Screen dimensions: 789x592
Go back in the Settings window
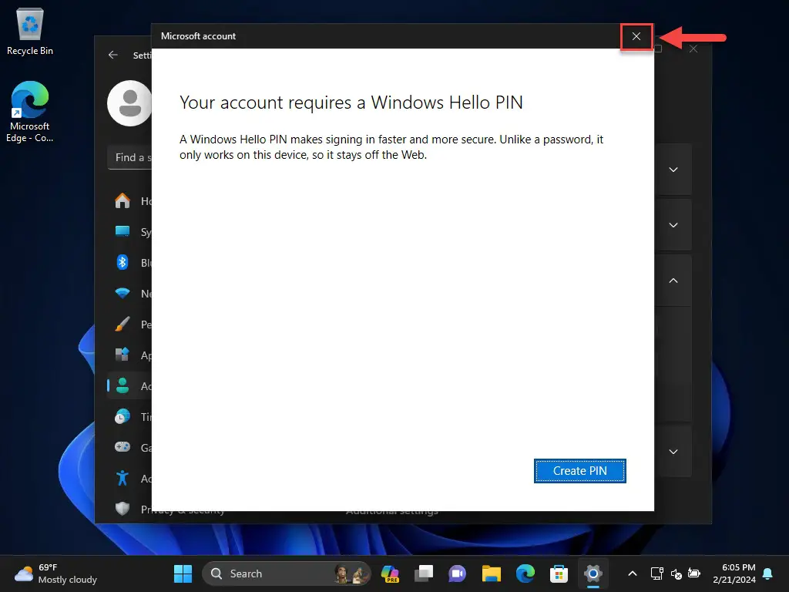pyautogui.click(x=112, y=55)
